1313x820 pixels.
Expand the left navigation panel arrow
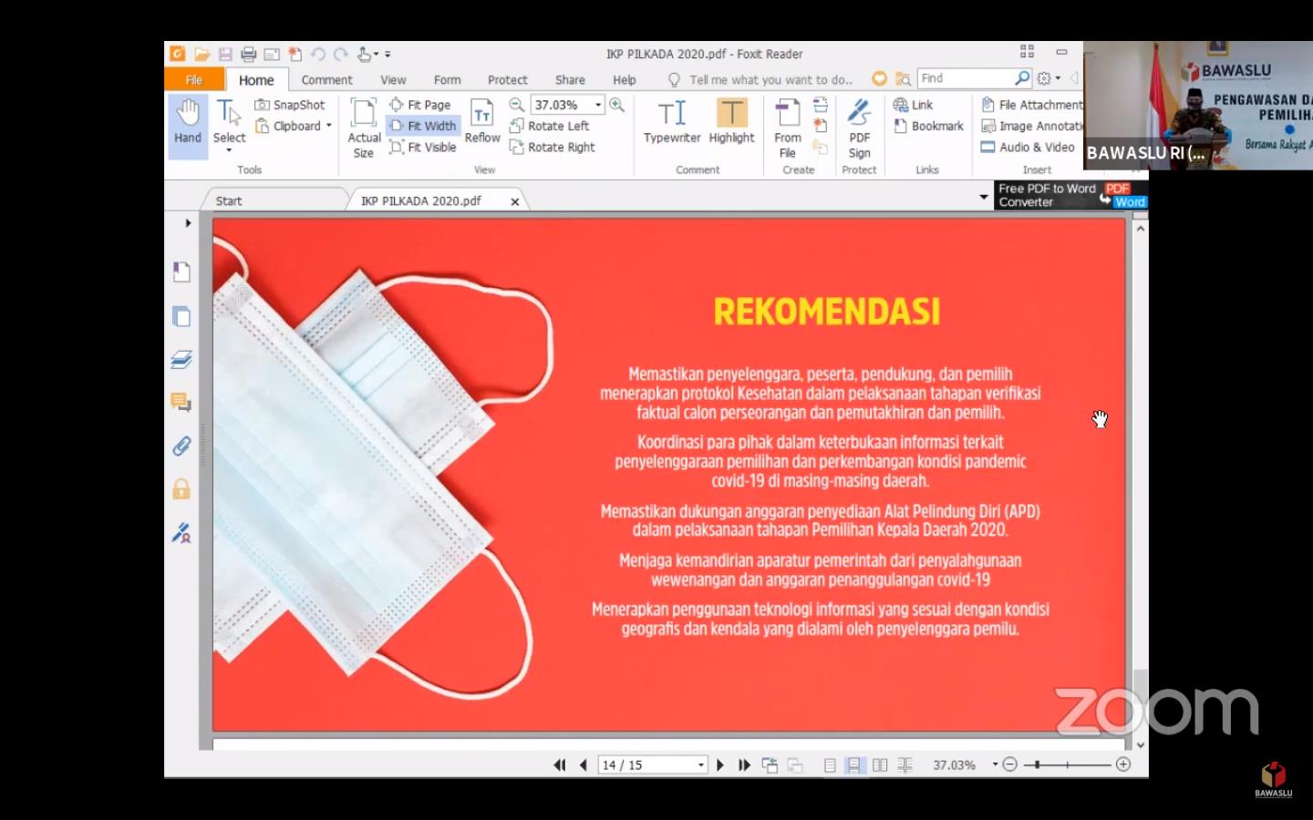coord(188,223)
